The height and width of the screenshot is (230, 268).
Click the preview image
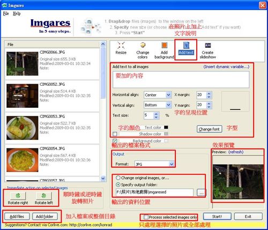[238, 182]
